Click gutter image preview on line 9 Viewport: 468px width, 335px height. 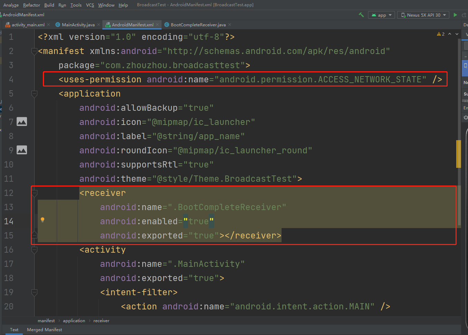(22, 150)
